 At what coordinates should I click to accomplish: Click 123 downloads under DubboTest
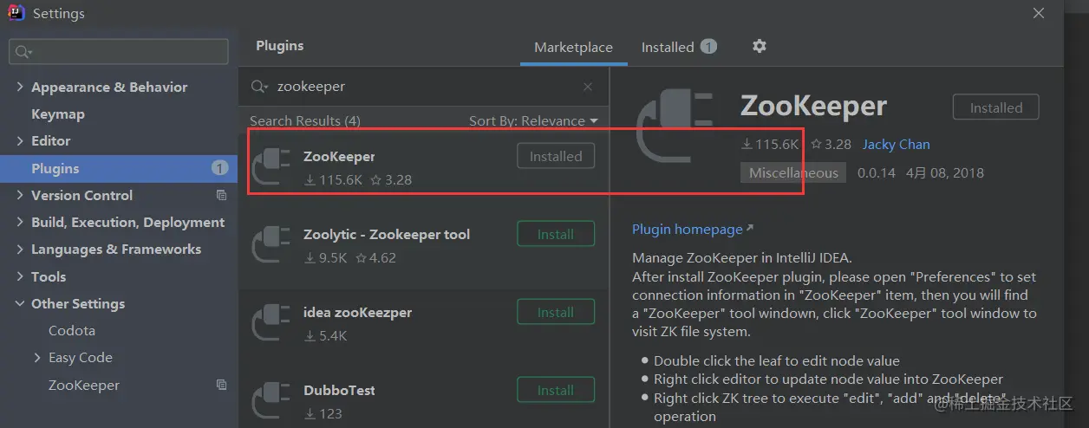324,413
